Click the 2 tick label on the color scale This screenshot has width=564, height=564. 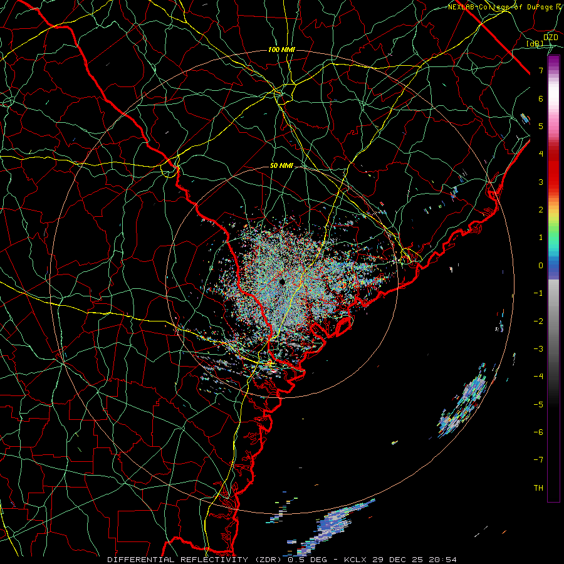541,210
